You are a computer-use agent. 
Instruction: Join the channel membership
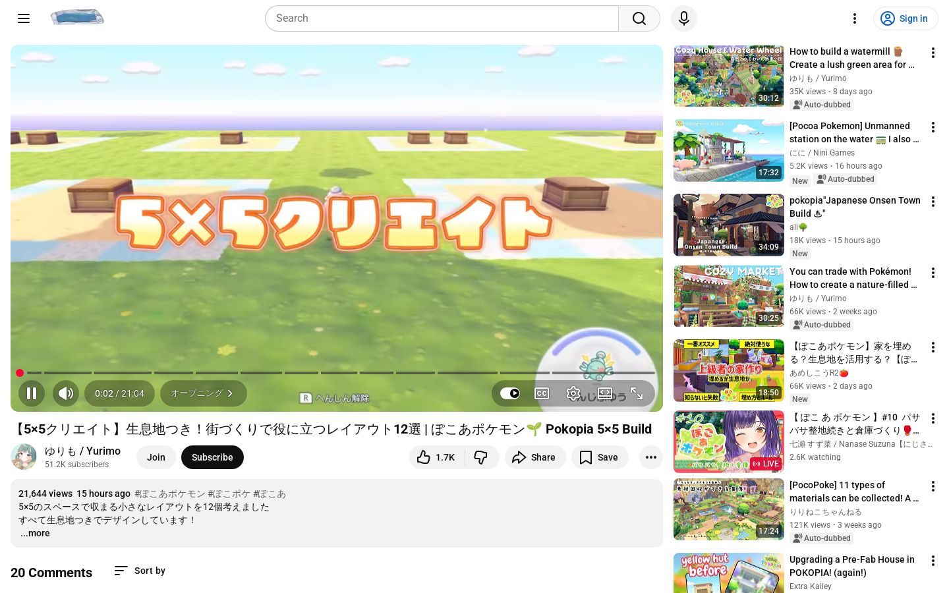pyautogui.click(x=156, y=457)
